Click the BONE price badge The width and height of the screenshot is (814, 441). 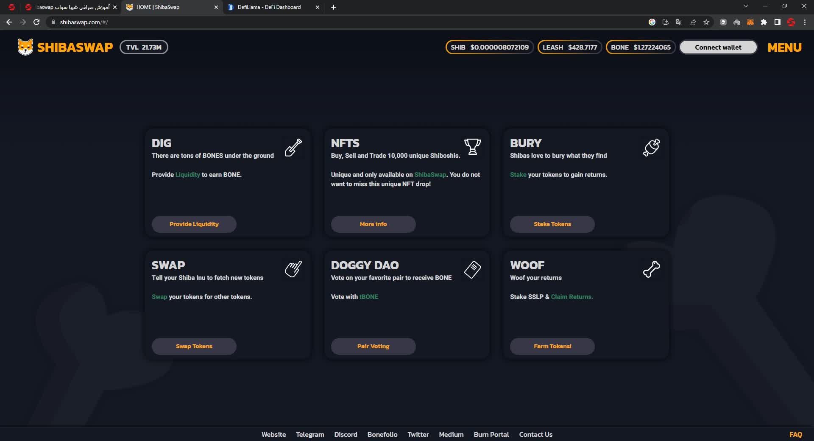point(641,47)
